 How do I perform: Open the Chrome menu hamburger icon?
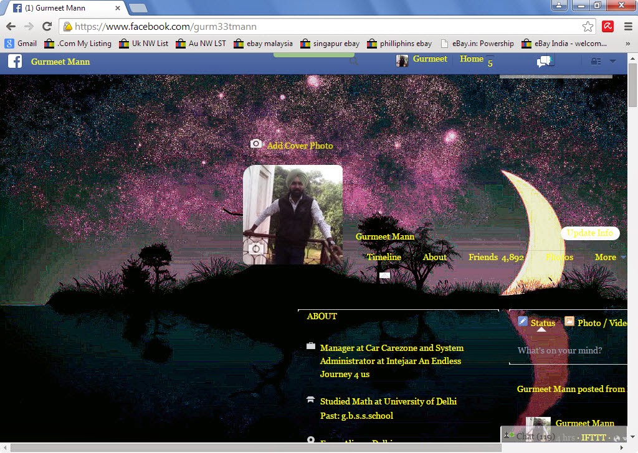(x=628, y=26)
